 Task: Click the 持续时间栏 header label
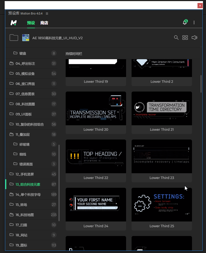[x=74, y=54]
